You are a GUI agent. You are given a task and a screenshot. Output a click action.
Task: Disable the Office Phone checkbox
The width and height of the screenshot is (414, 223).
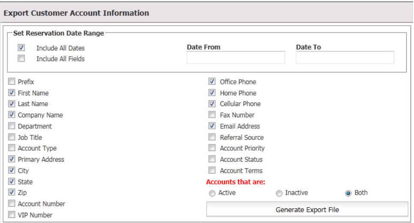click(212, 82)
